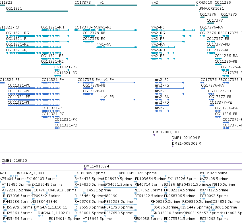
Task: Click the nrv2-RD transcript label
Action: click(x=158, y=50)
